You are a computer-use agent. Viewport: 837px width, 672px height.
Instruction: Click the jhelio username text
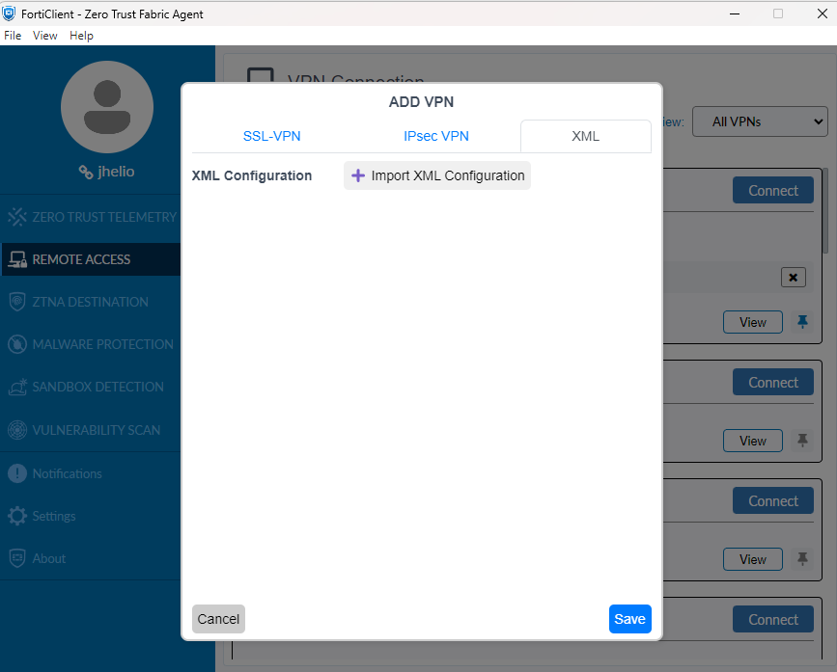[116, 172]
